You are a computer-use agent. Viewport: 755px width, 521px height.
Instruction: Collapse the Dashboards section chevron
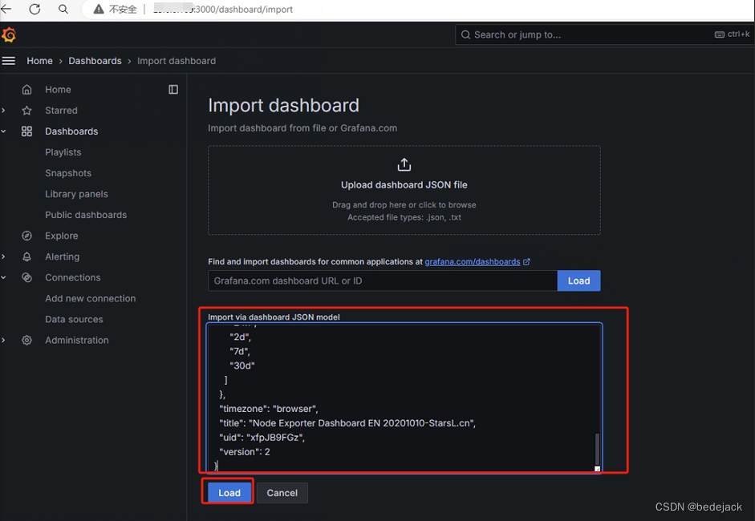click(4, 131)
